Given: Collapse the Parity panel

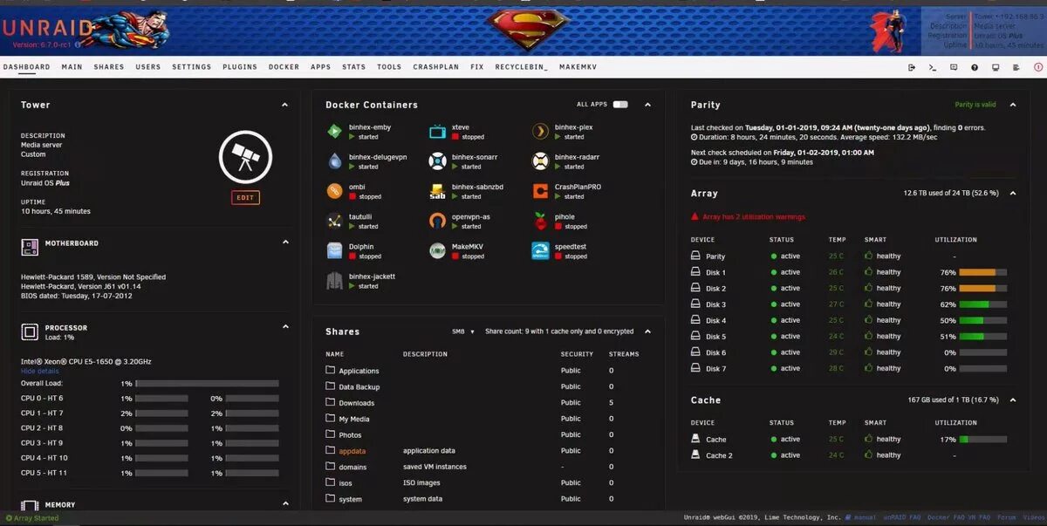Looking at the screenshot, I should (x=1013, y=105).
